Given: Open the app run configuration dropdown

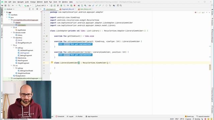Looking at the screenshot, I should pyautogui.click(x=28, y=6).
